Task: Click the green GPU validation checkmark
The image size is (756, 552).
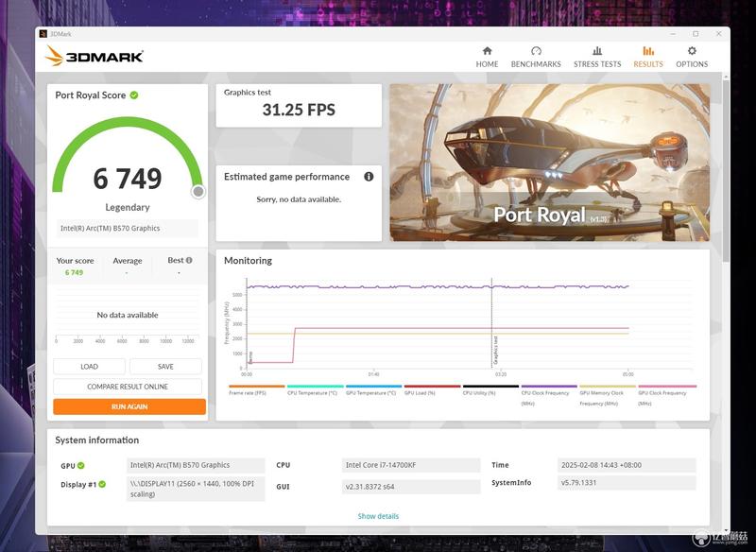Action: point(81,465)
